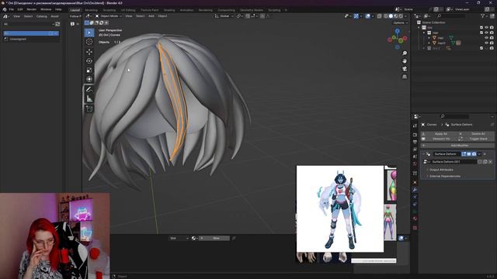The width and height of the screenshot is (497, 279).
Task: Open the Edit menu
Action: [x=19, y=9]
